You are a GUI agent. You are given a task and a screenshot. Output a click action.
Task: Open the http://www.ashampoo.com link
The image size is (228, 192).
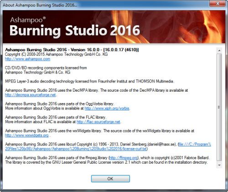click(x=27, y=59)
